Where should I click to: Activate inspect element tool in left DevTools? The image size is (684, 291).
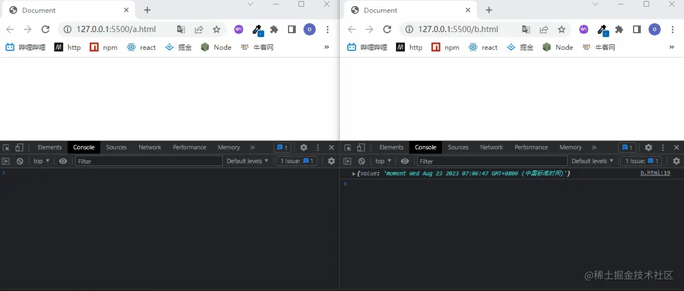coord(7,147)
